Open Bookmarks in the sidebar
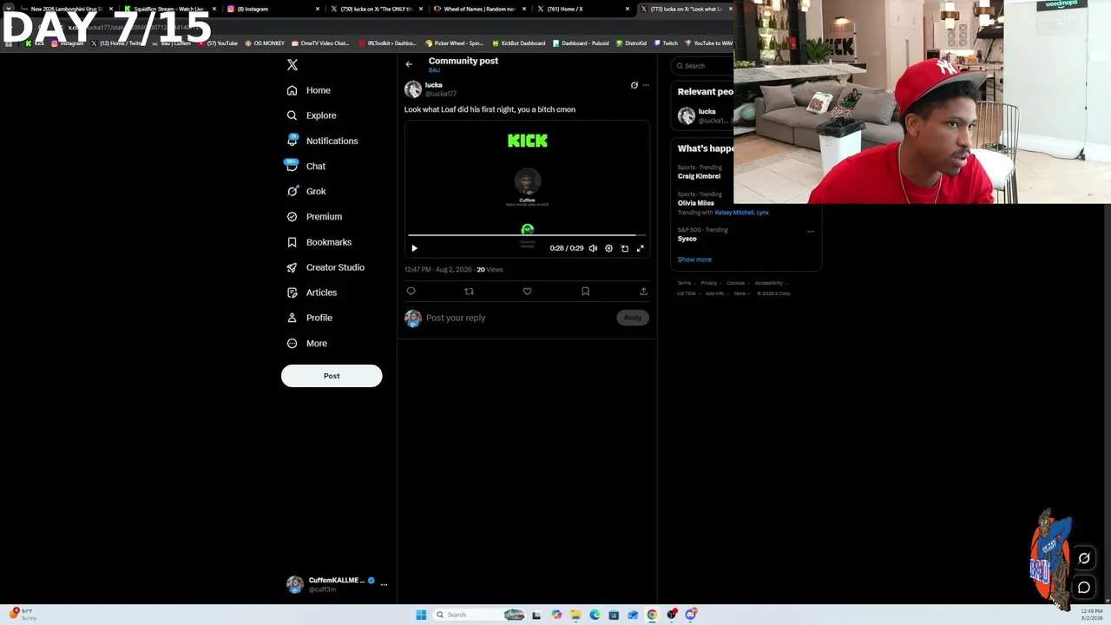 pos(319,242)
